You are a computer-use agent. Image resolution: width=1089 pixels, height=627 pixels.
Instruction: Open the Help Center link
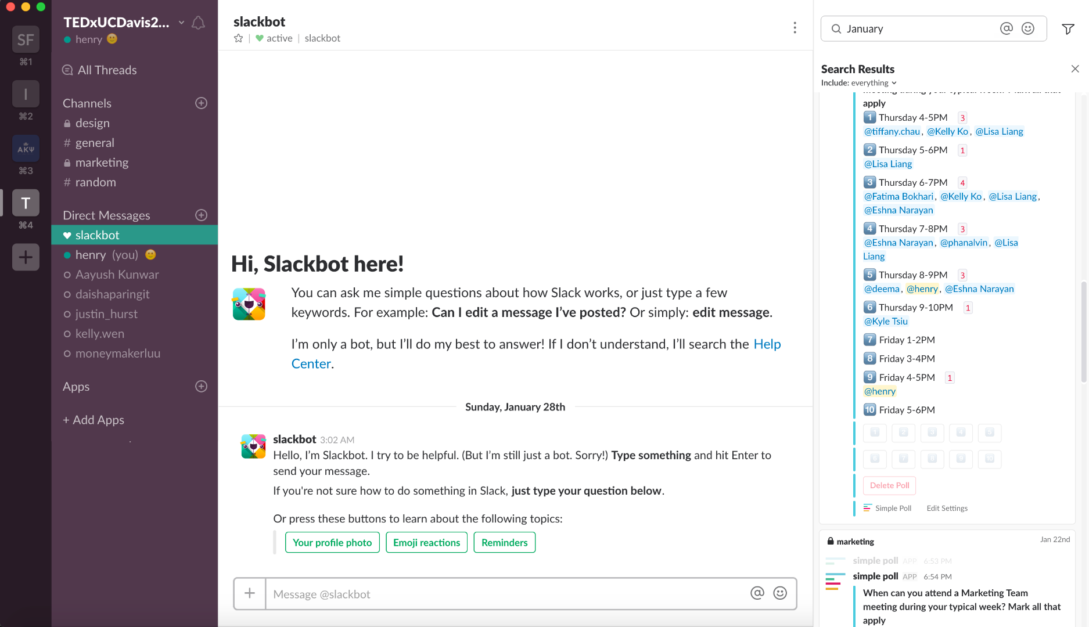point(767,344)
